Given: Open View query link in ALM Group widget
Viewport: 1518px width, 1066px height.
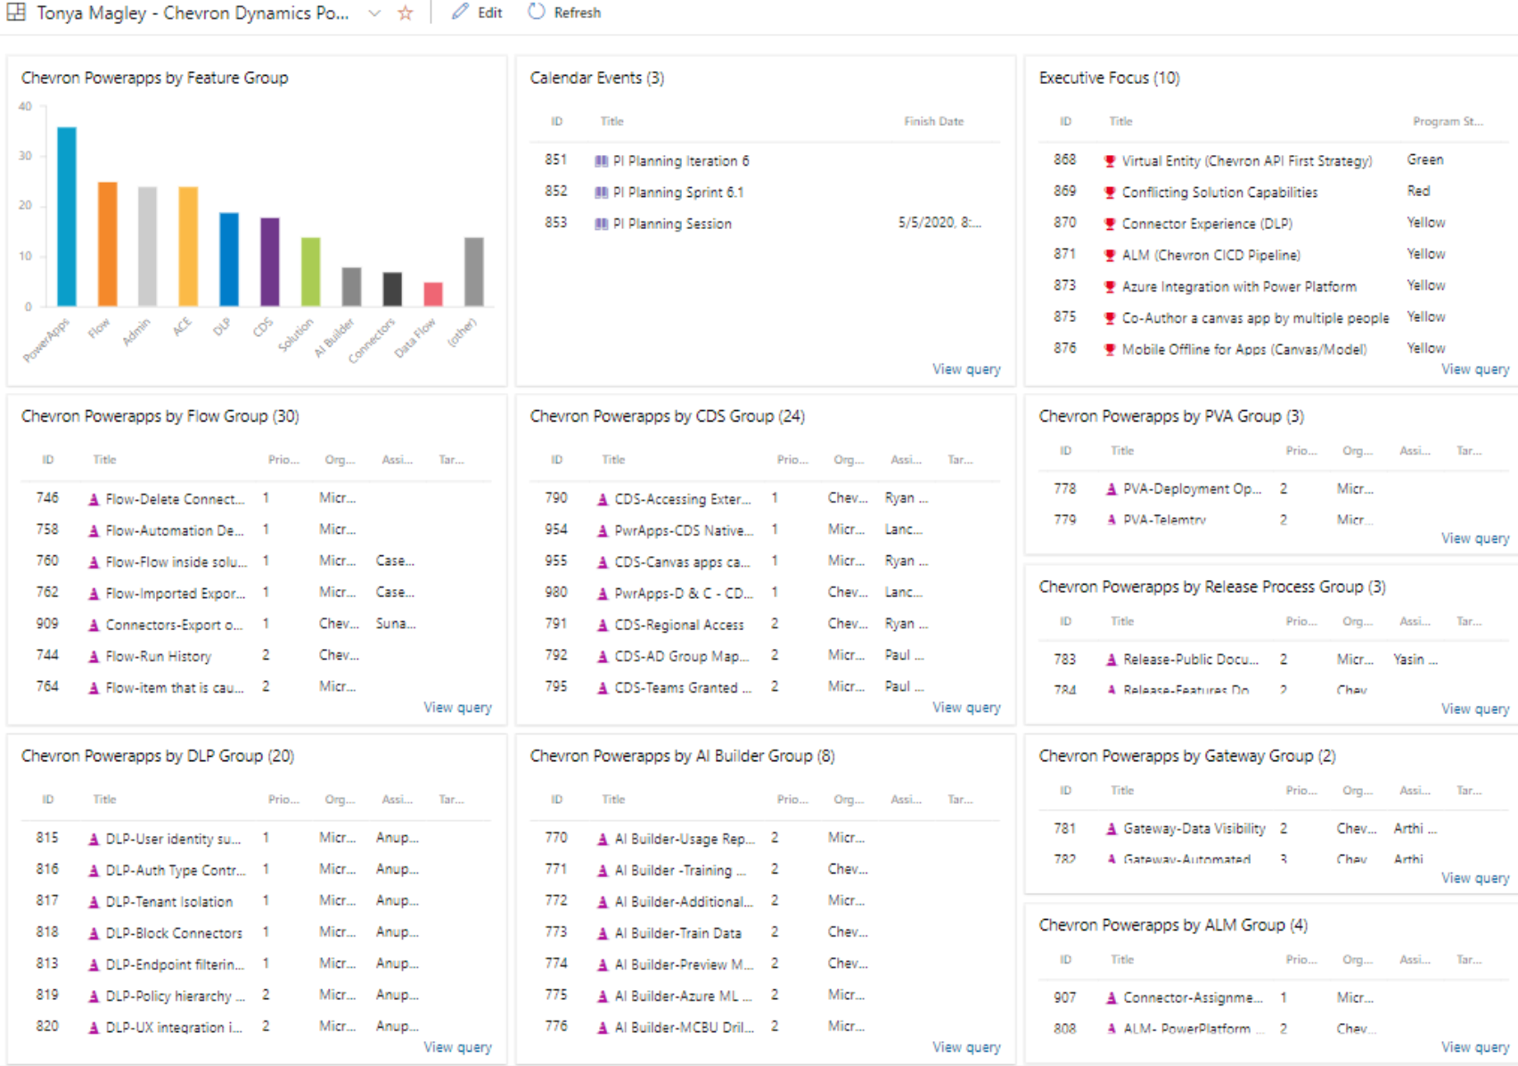Looking at the screenshot, I should pos(1475,1047).
